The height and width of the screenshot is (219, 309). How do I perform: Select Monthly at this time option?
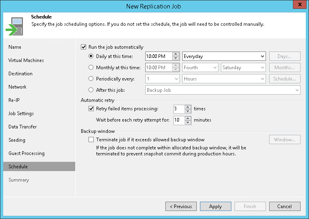point(91,68)
